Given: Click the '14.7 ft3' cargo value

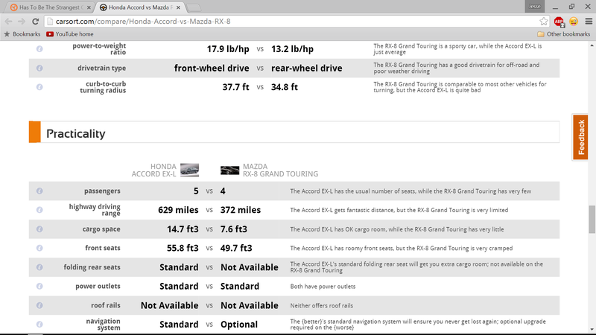Looking at the screenshot, I should click(183, 229).
